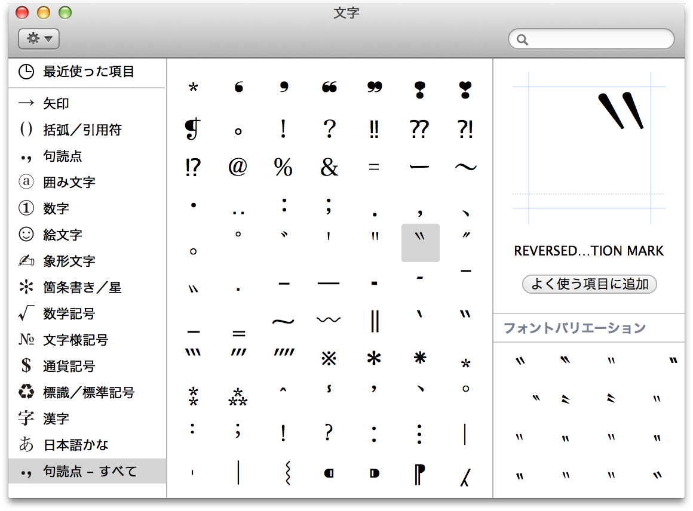Open the gear action dropdown menu
This screenshot has width=693, height=511.
39,39
